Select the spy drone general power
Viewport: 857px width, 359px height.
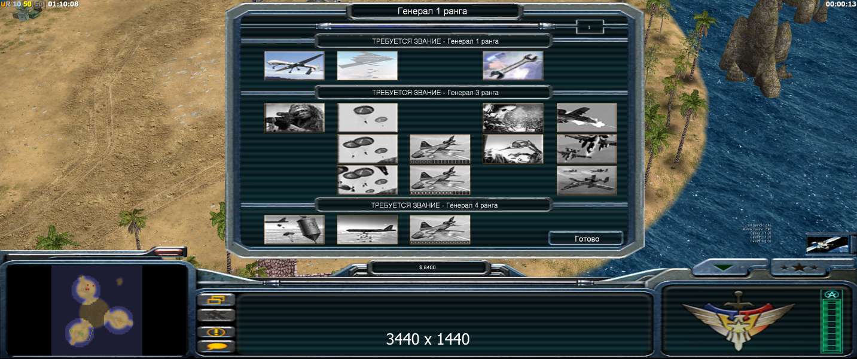[x=294, y=65]
